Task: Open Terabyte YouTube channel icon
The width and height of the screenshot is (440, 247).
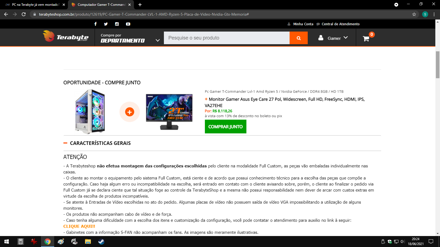Action: coord(128,24)
